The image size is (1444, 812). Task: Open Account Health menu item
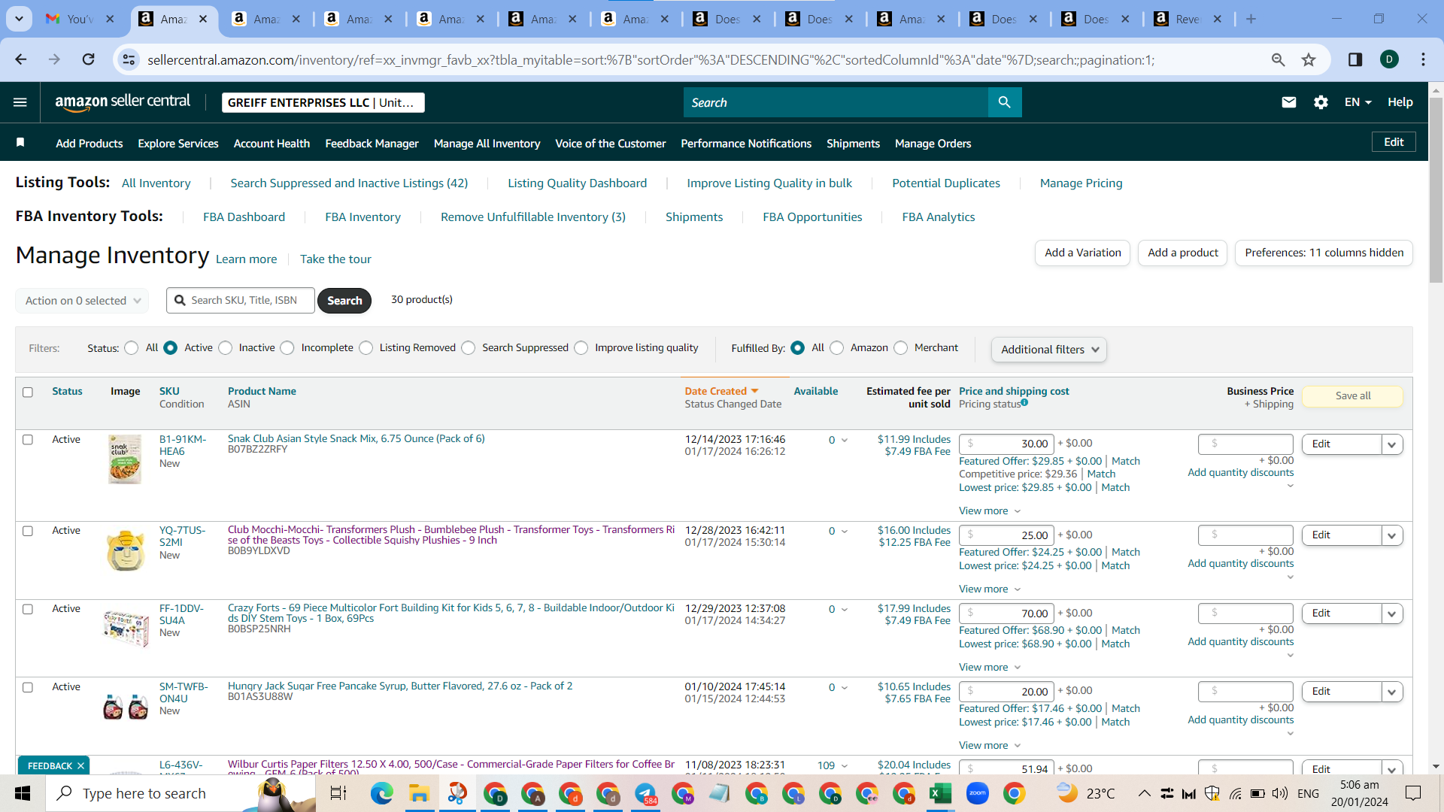coord(272,143)
